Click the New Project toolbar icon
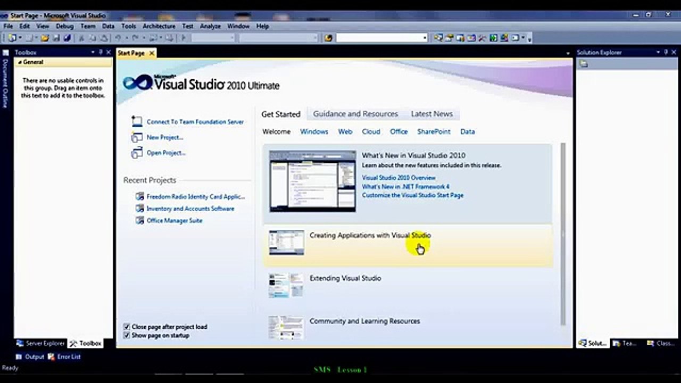Screen dimensions: 681x383 12,38
